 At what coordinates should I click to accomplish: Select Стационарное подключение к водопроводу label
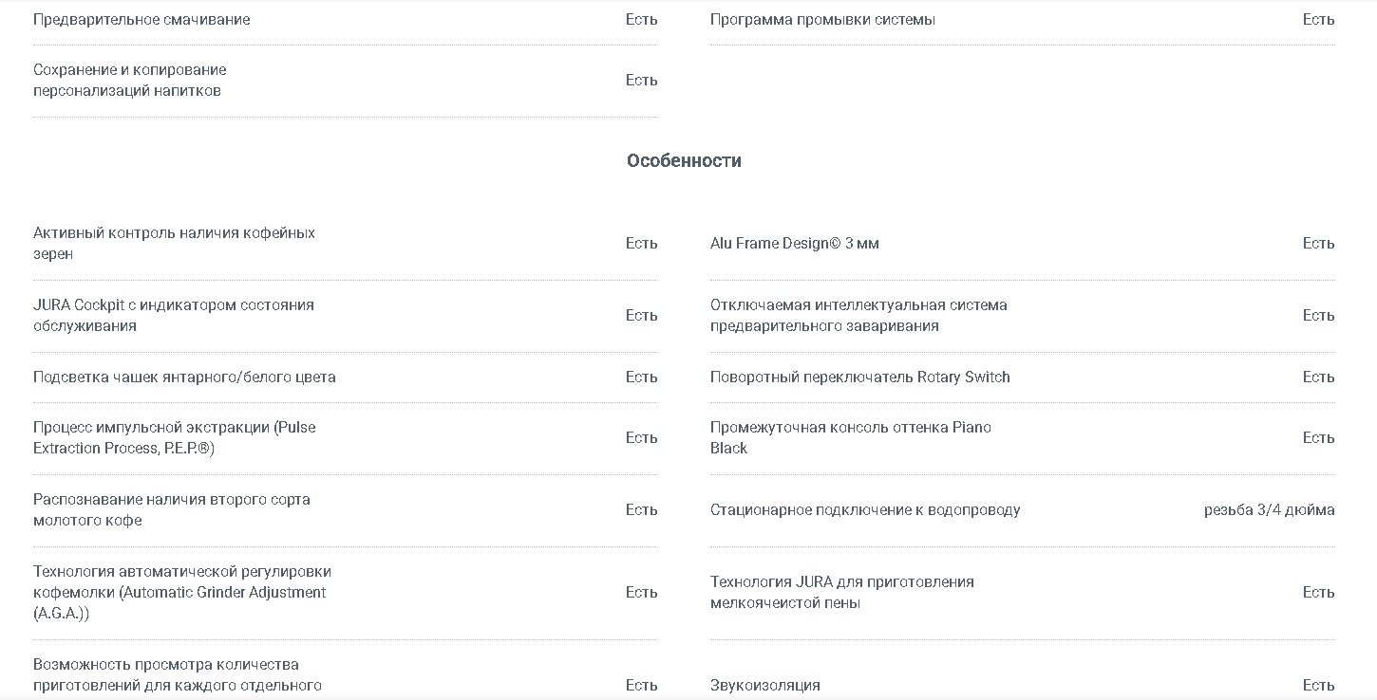click(x=865, y=509)
